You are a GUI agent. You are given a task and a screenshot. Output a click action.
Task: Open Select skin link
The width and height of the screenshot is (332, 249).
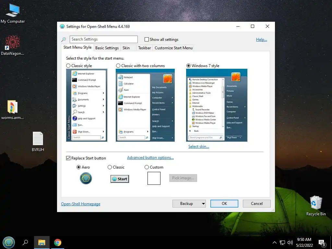[x=199, y=147]
